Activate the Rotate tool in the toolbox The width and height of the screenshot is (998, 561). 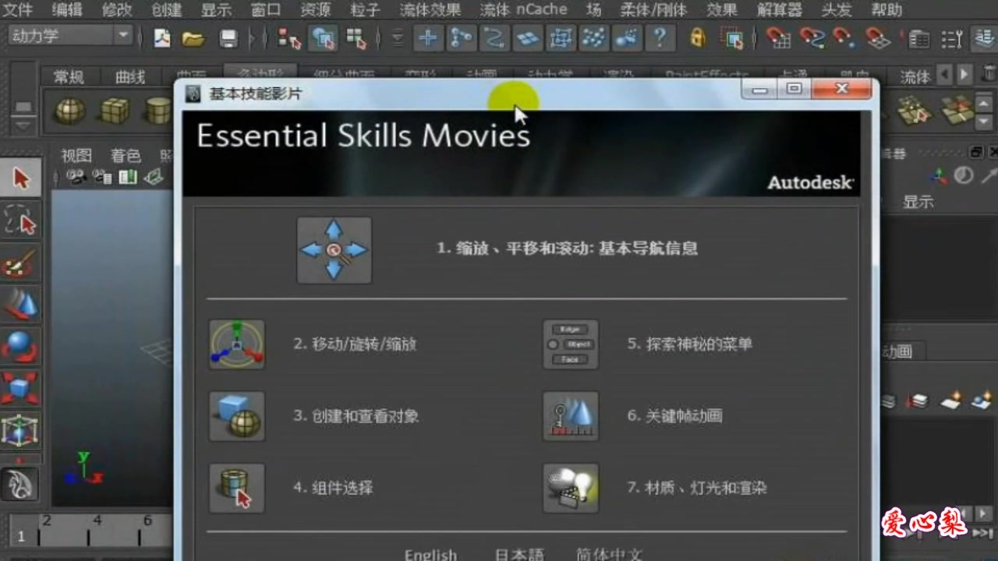(20, 347)
